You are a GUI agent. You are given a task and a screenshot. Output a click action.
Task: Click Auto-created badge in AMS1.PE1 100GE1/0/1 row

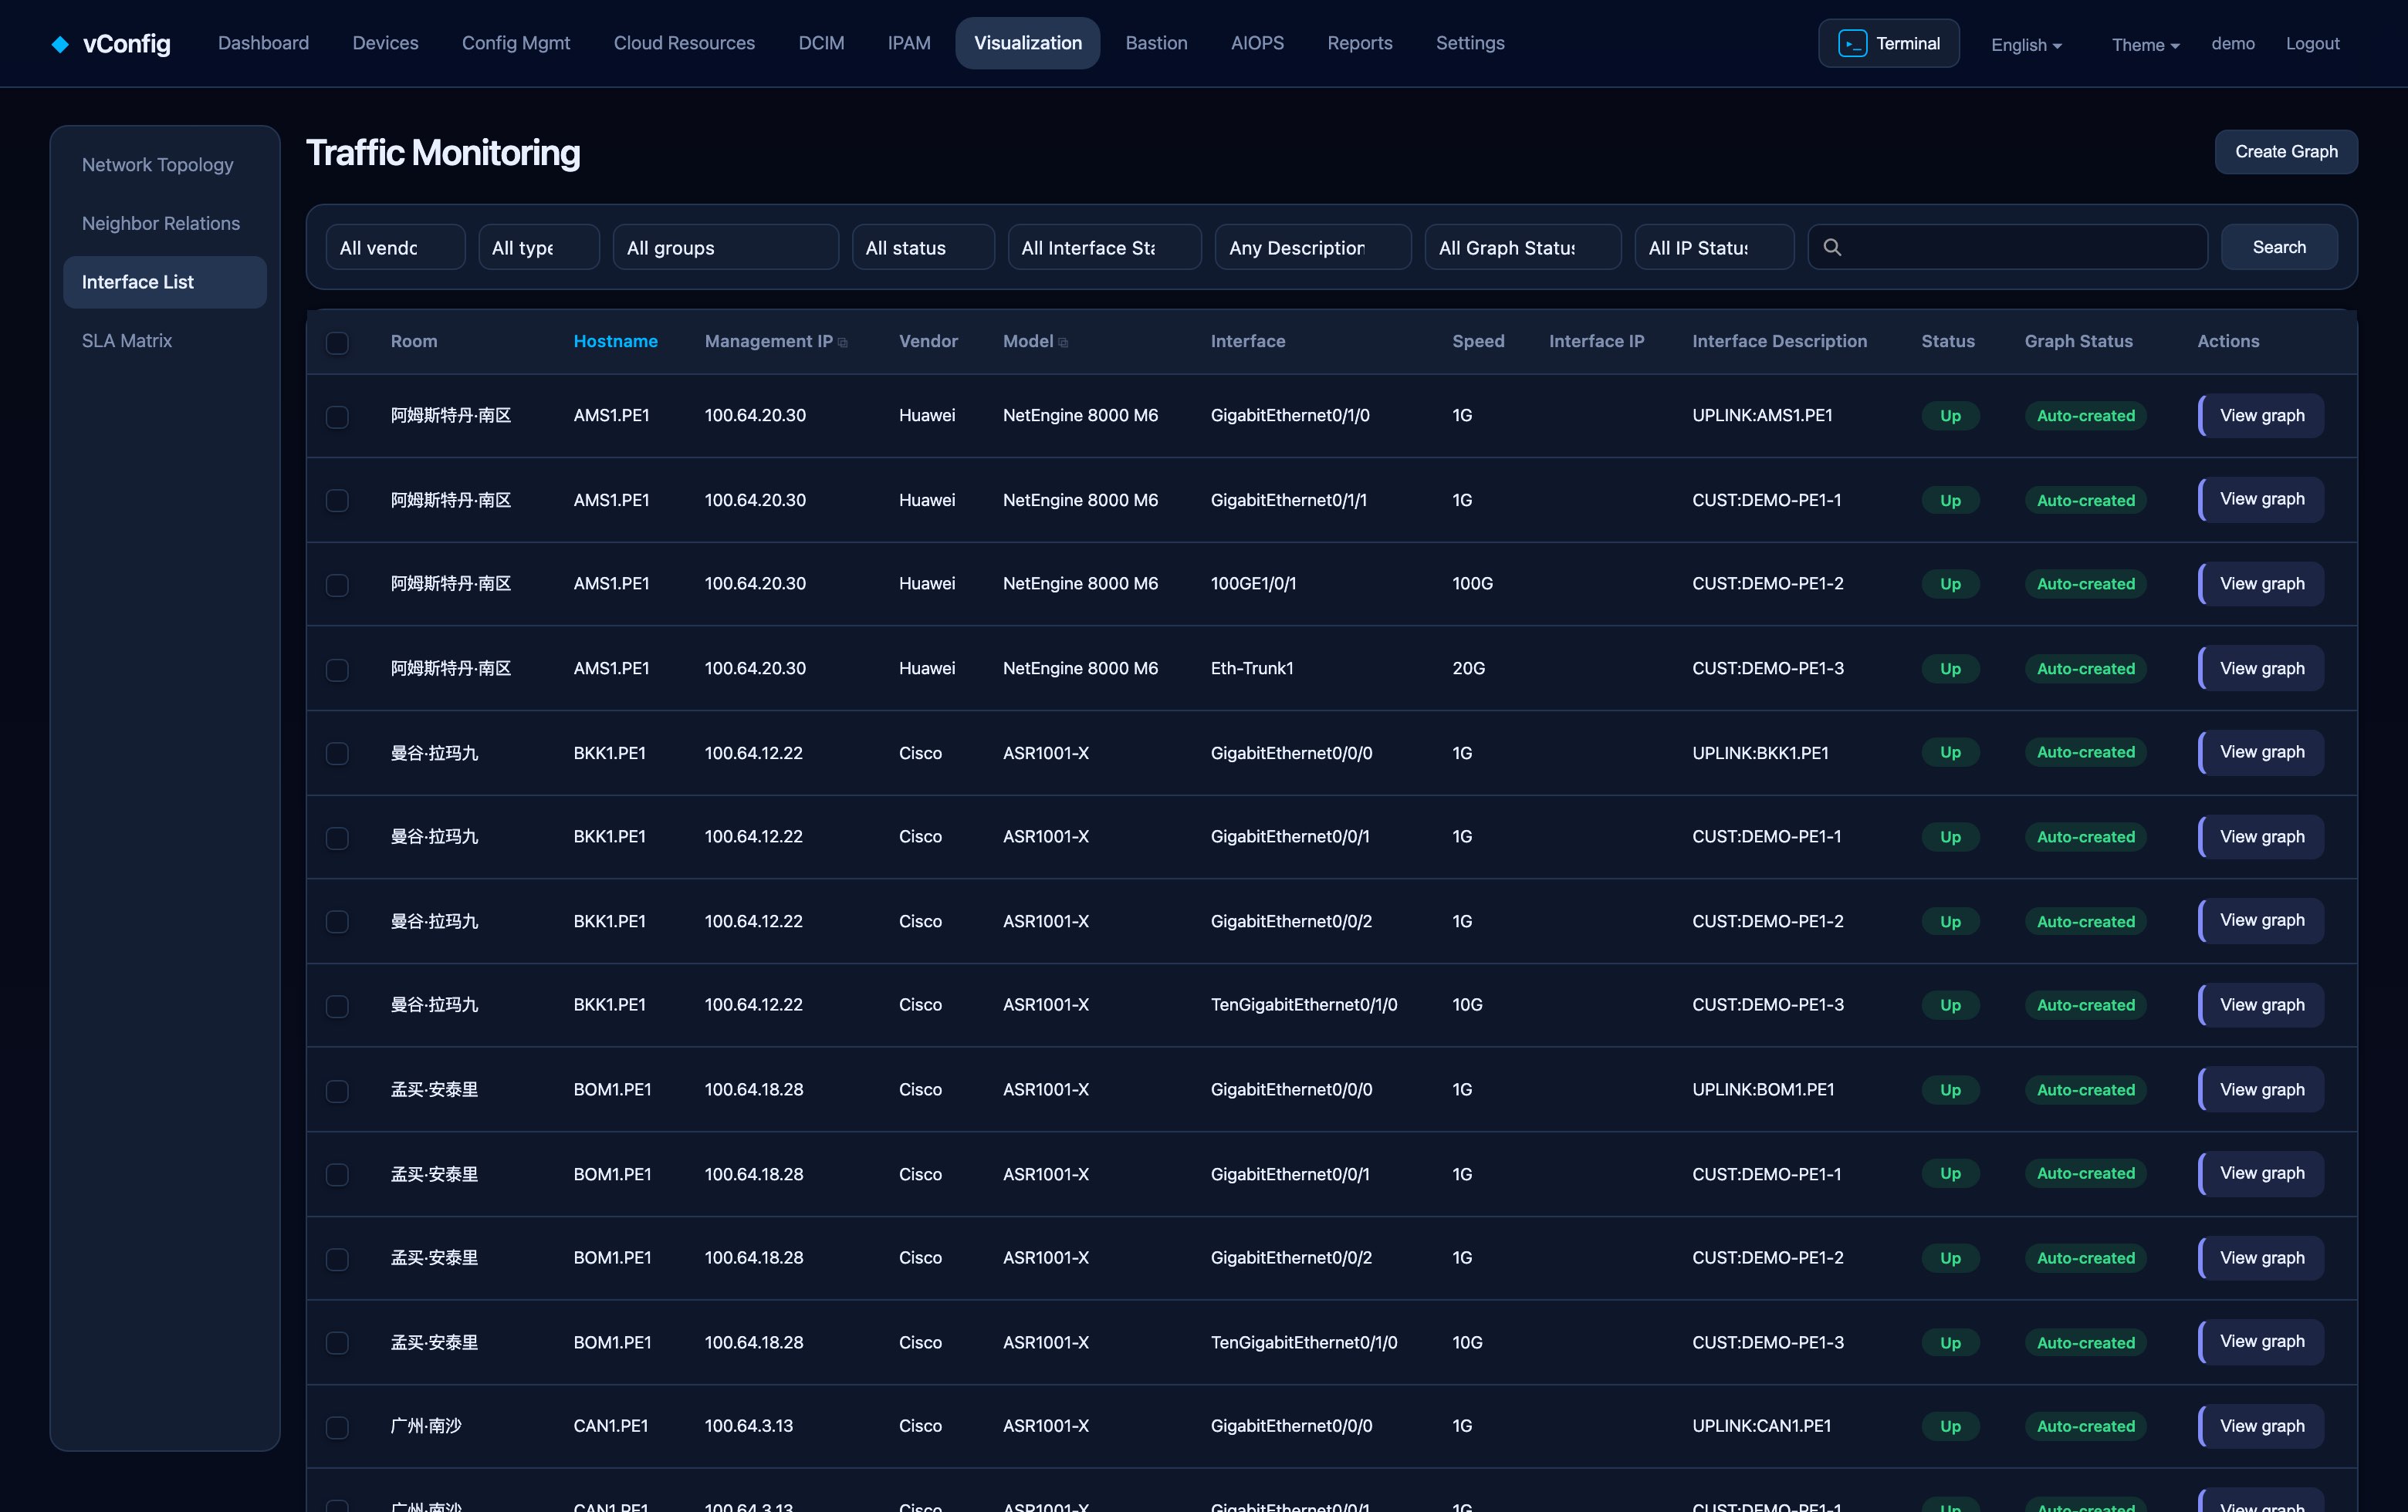[2085, 585]
